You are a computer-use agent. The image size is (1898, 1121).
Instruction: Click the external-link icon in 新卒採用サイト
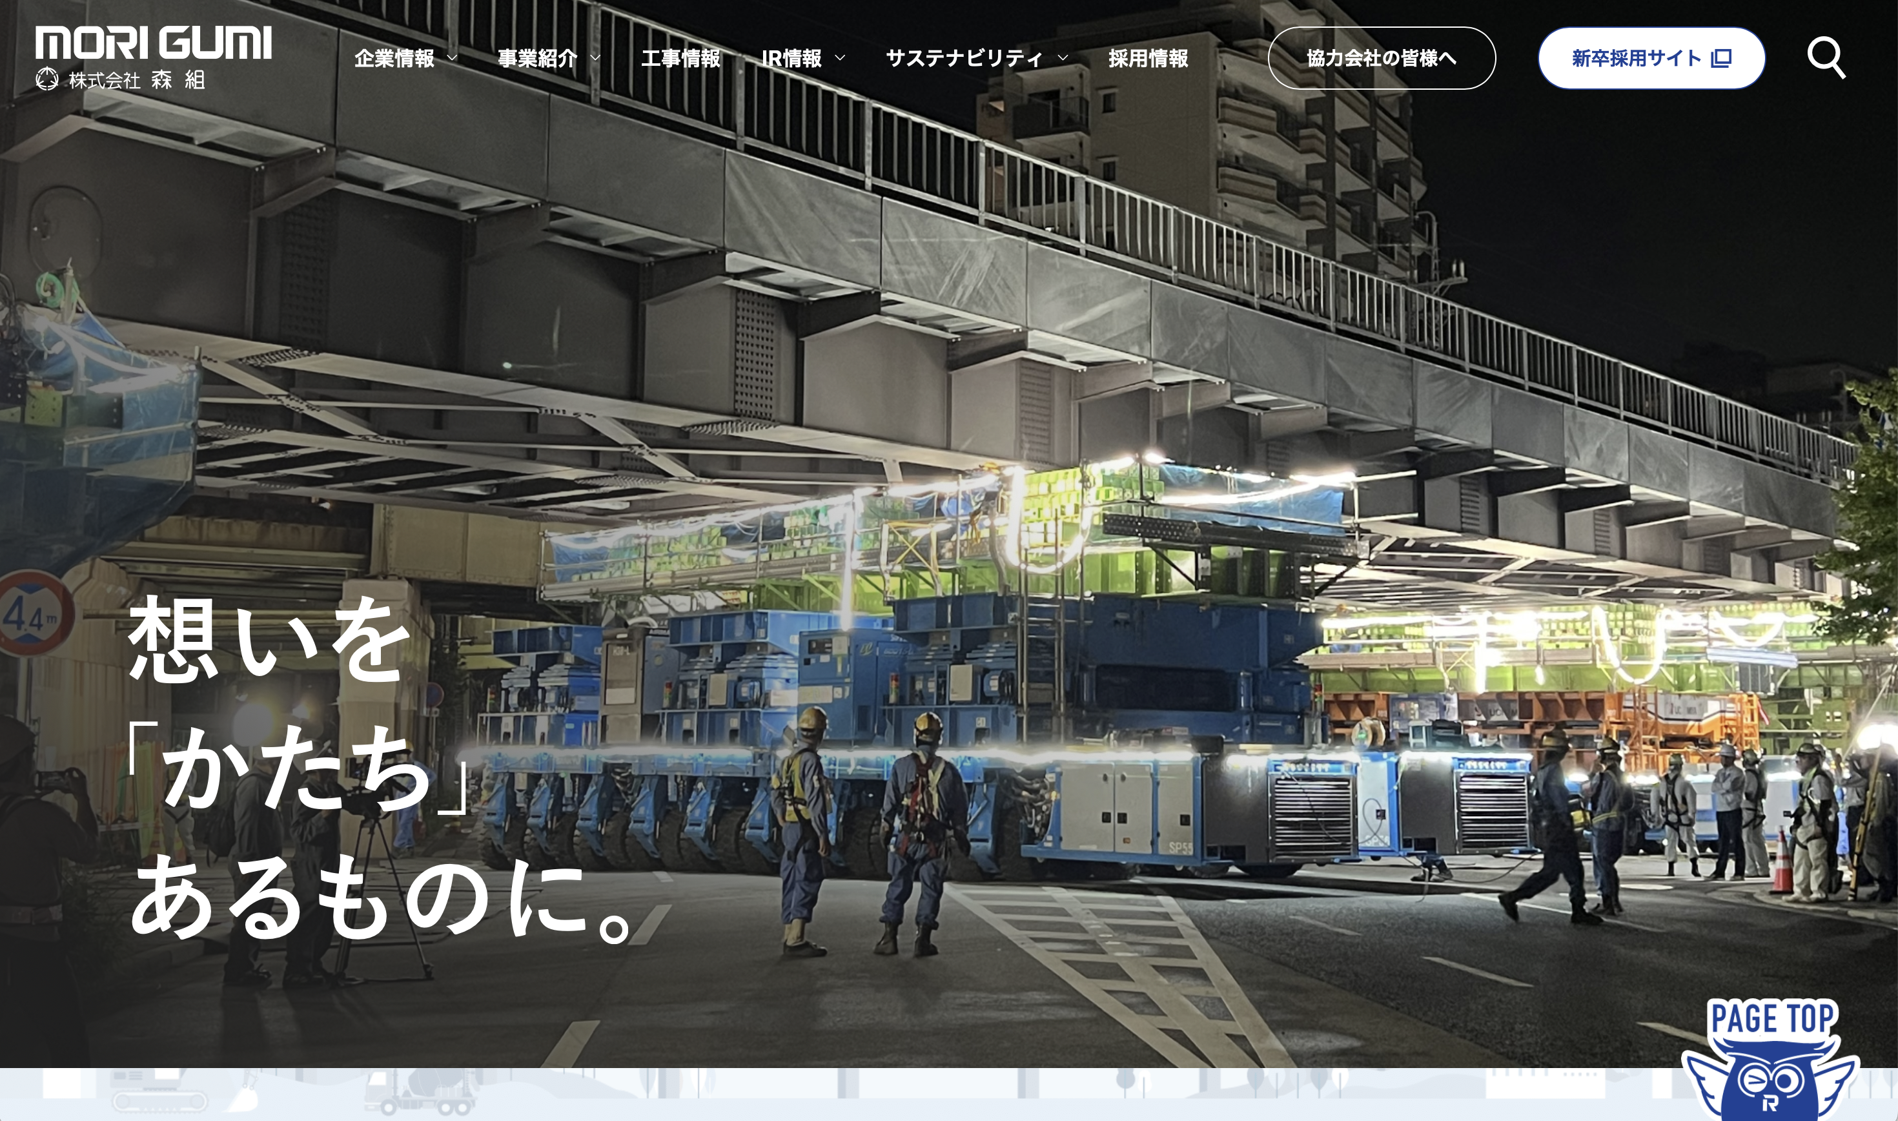point(1720,58)
